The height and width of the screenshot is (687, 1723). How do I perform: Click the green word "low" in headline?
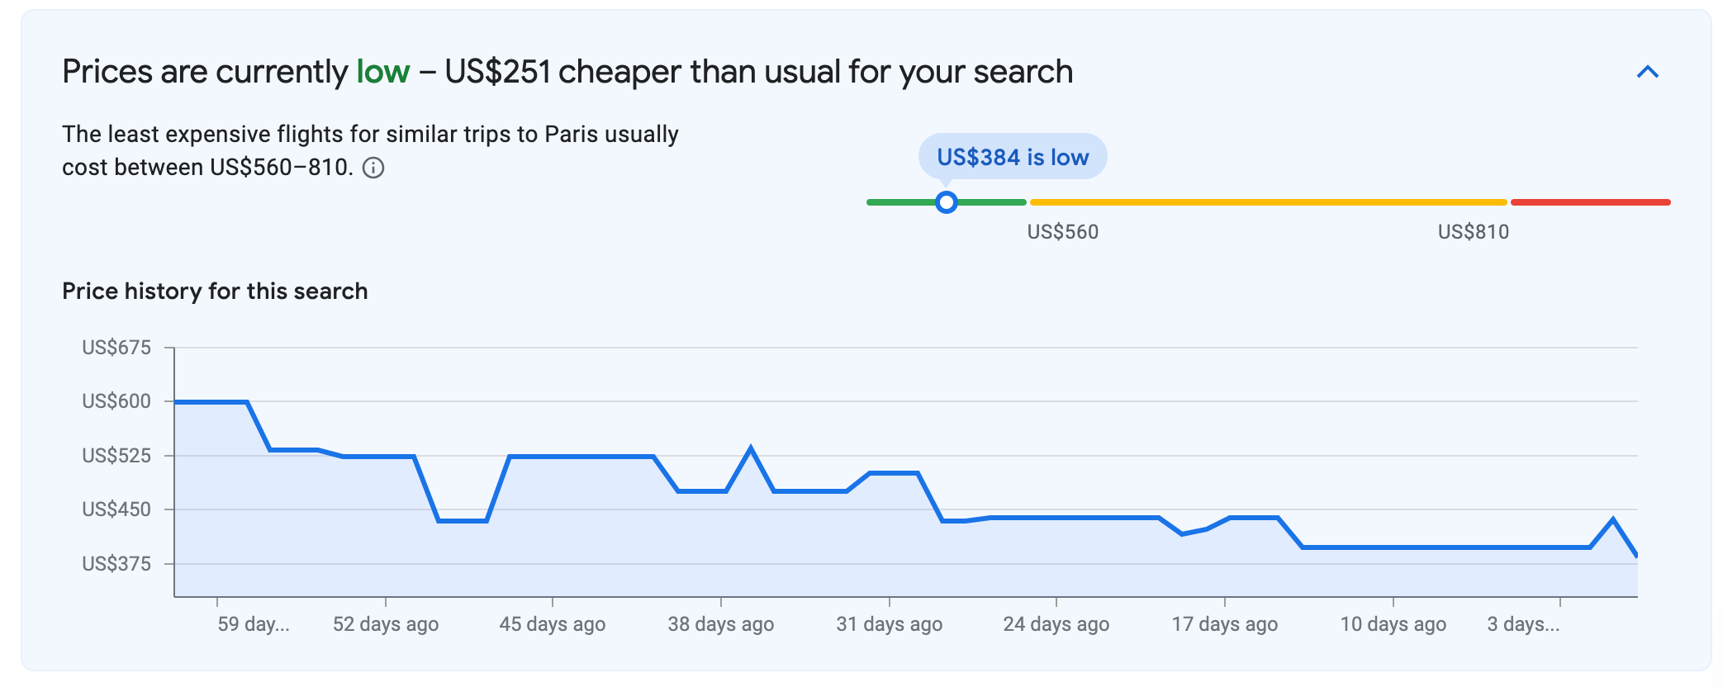(x=382, y=73)
